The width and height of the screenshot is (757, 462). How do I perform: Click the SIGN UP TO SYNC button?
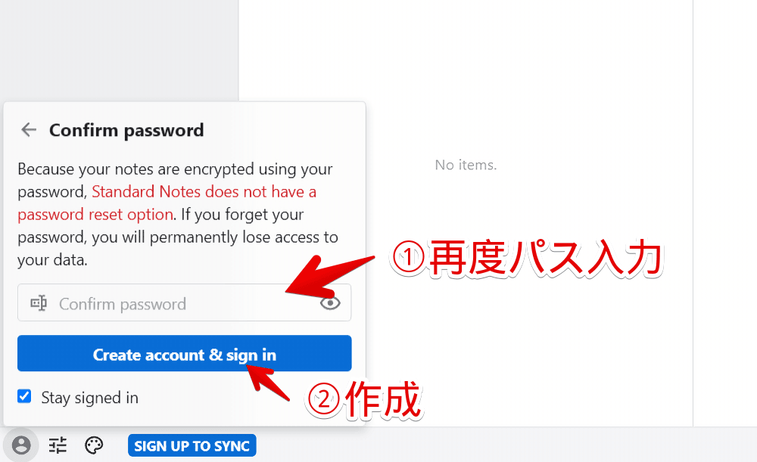tap(192, 445)
